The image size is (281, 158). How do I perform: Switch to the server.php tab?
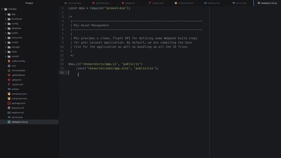(239, 3)
